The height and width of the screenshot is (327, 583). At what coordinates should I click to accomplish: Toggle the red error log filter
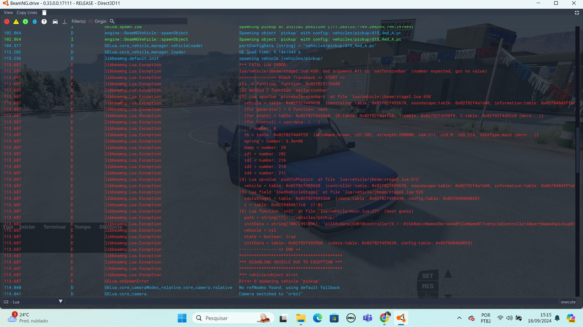7,21
